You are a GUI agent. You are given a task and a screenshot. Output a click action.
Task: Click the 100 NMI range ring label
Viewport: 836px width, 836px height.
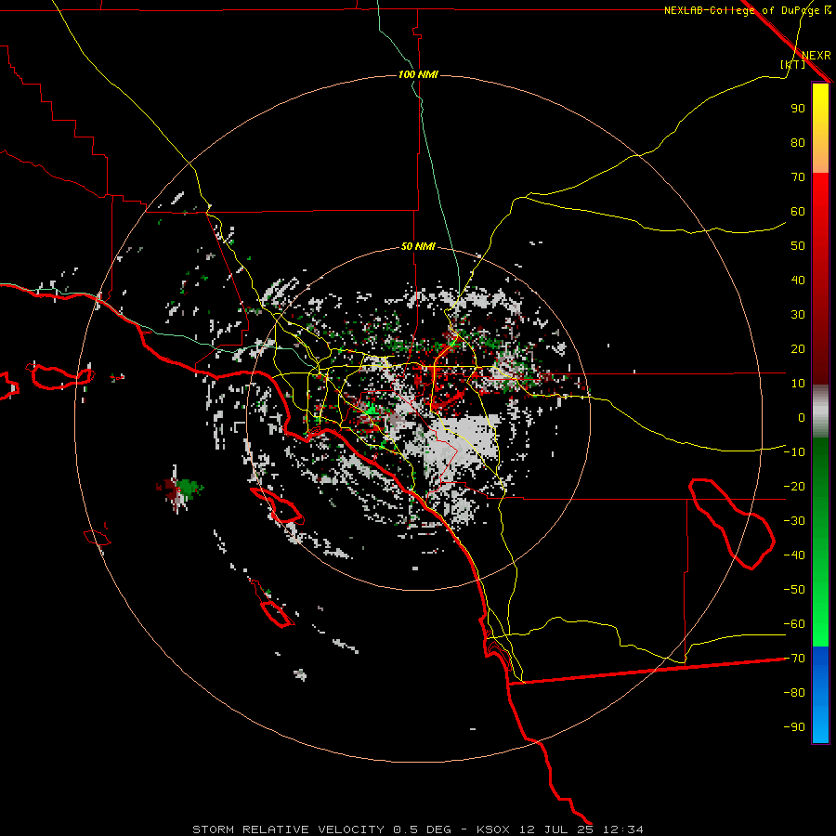418,74
